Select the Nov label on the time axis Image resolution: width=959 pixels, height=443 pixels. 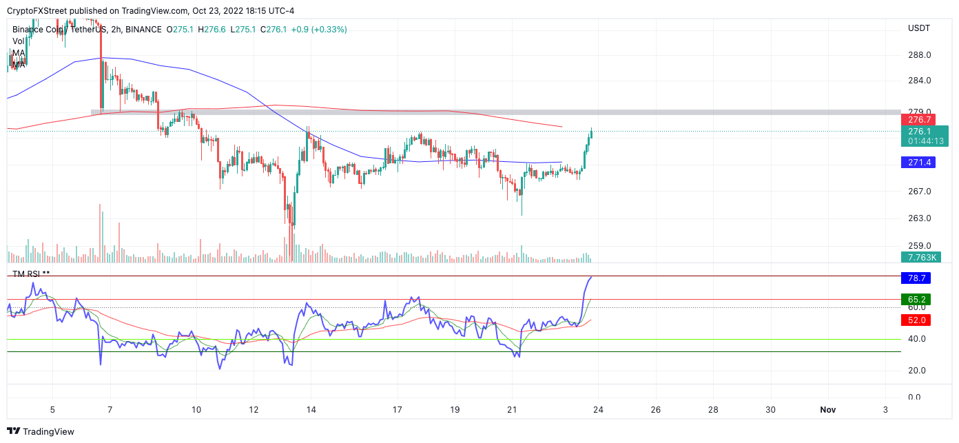pos(828,409)
